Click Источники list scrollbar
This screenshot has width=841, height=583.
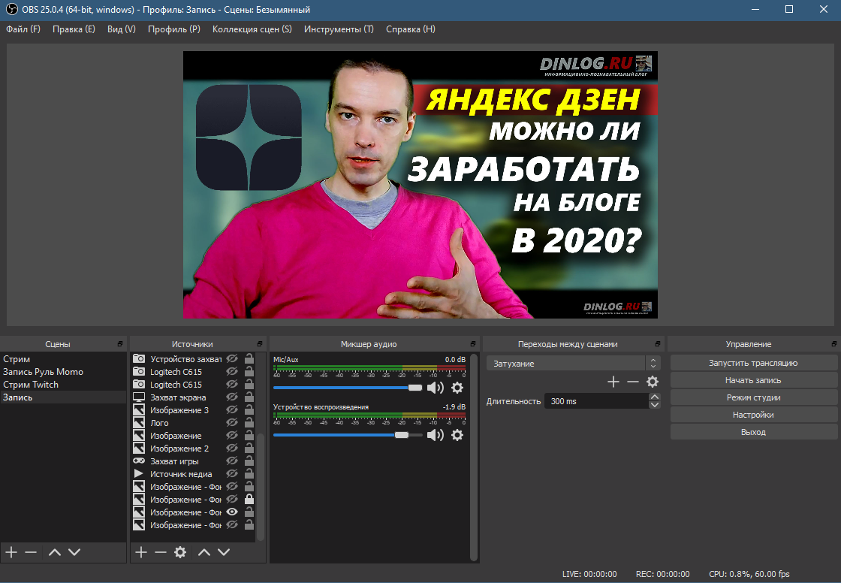coord(261,486)
